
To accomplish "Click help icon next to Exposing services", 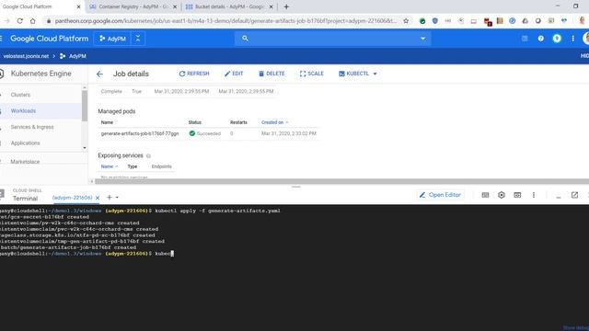I will tap(148, 155).
